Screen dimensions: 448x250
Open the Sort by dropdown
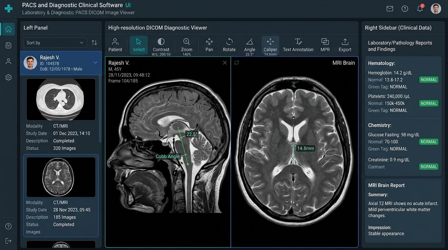click(x=55, y=43)
